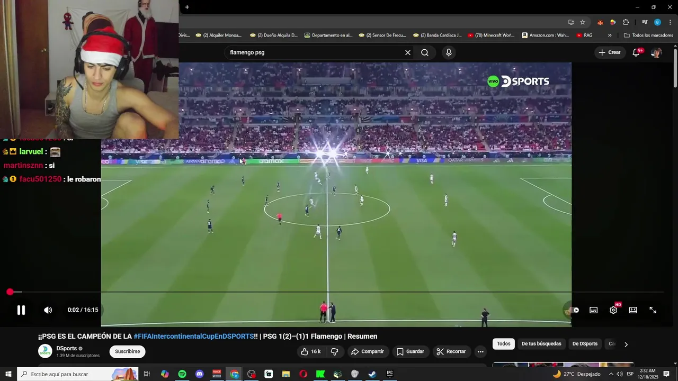The image size is (678, 381).
Task: Like the video with 16 k likes
Action: click(310, 351)
